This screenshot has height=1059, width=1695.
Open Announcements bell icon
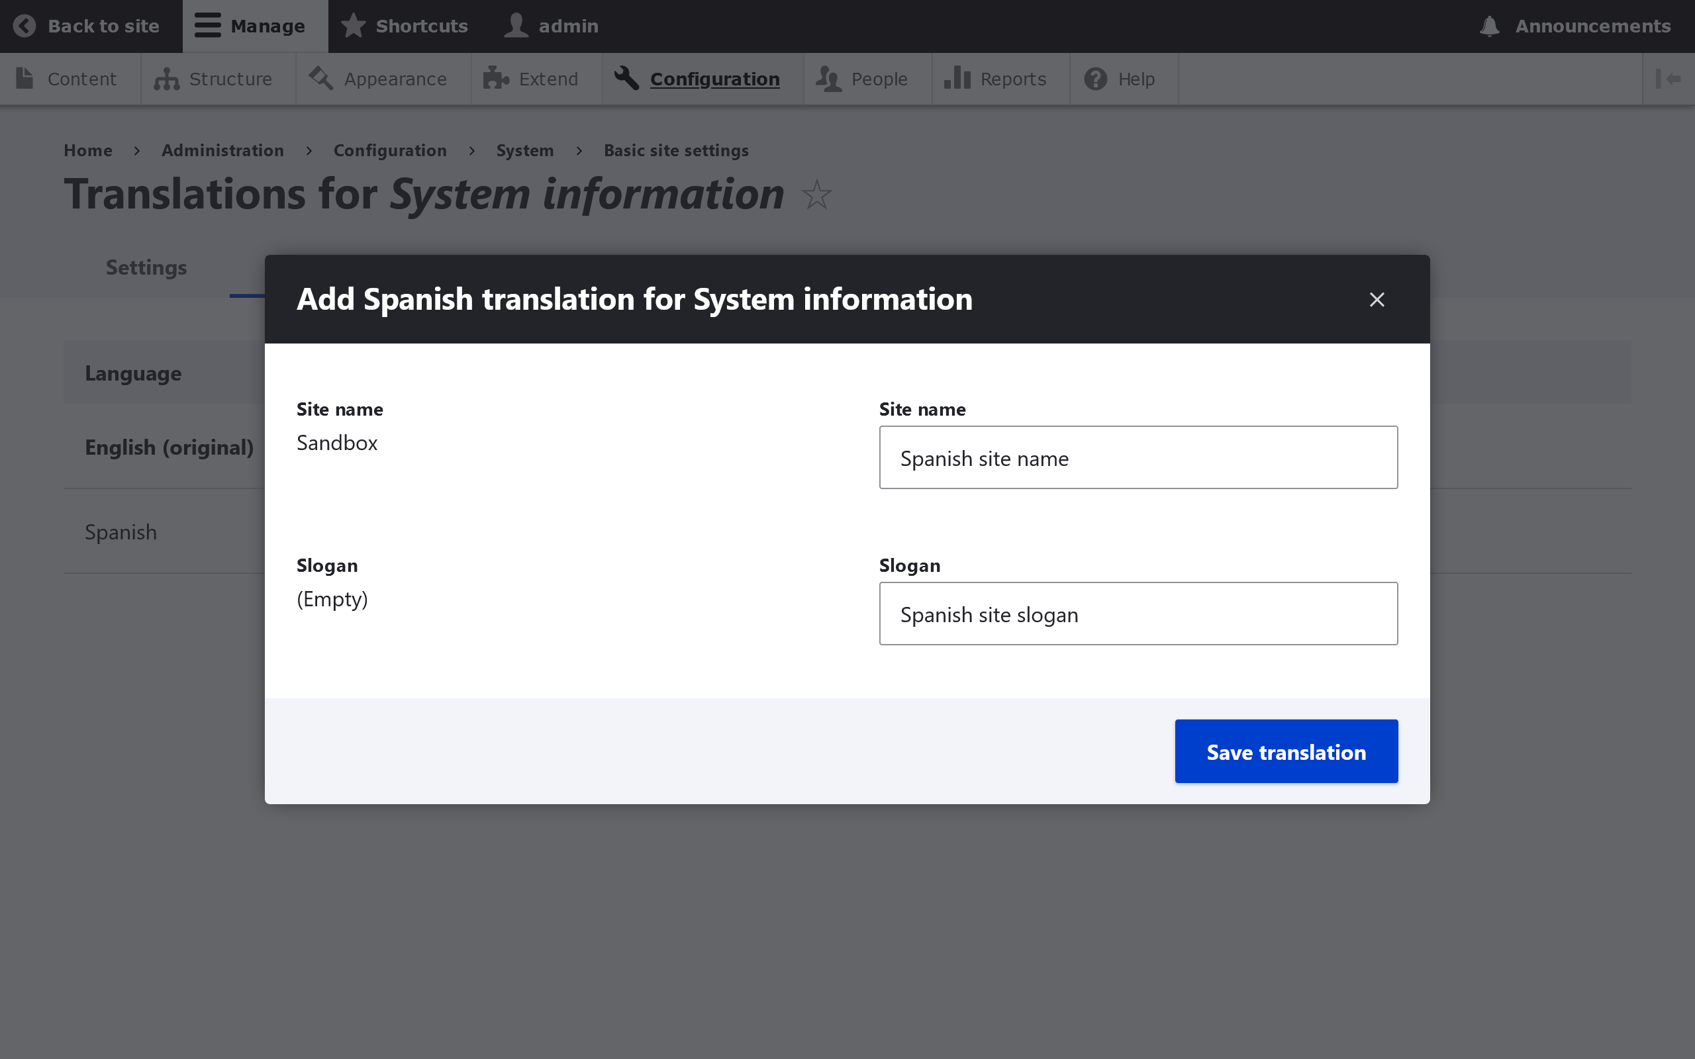1489,26
